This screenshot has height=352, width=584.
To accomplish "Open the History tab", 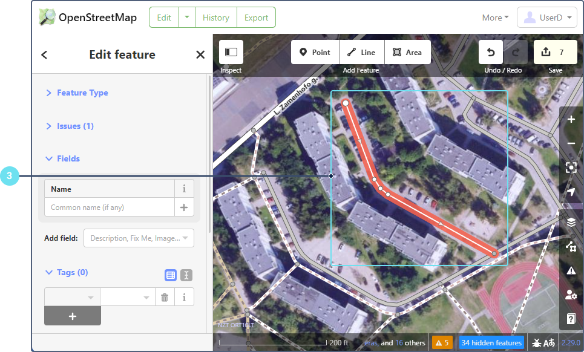I will click(216, 18).
